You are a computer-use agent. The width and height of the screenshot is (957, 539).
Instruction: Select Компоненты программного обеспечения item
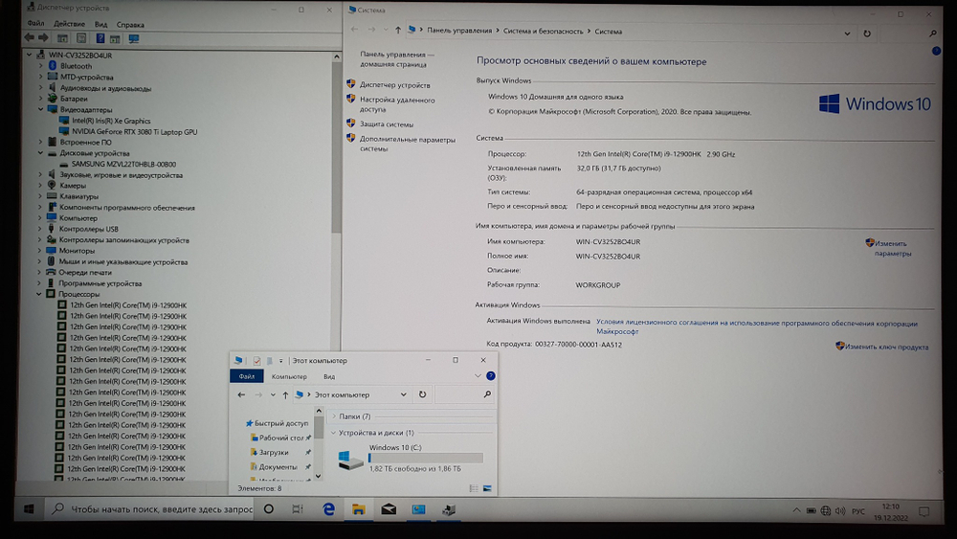coord(126,208)
